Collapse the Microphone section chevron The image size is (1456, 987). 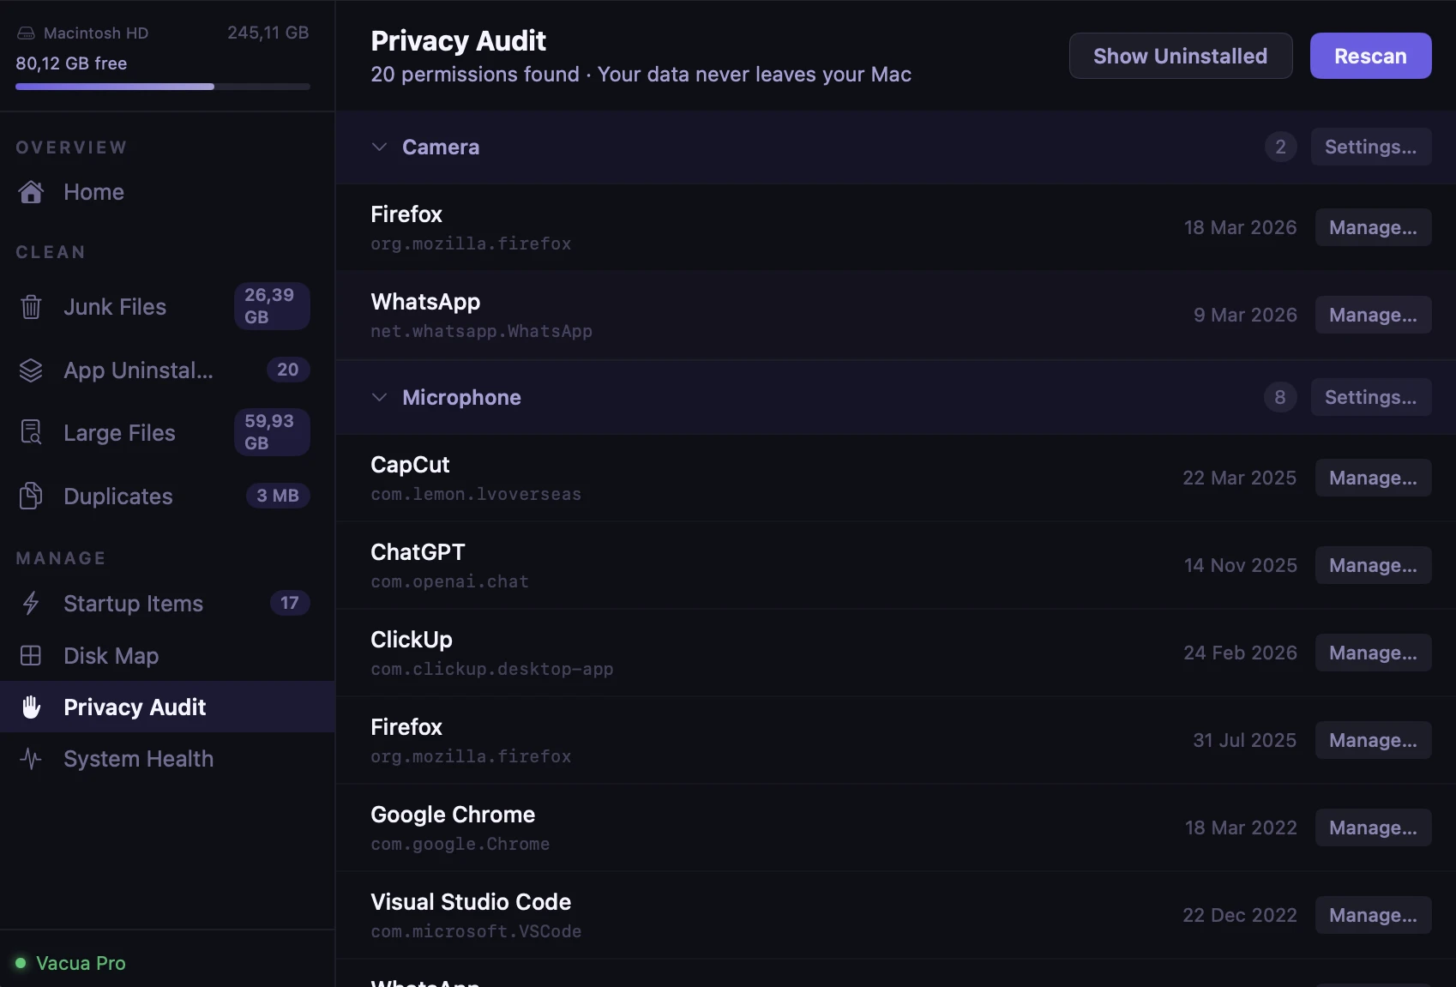coord(379,398)
